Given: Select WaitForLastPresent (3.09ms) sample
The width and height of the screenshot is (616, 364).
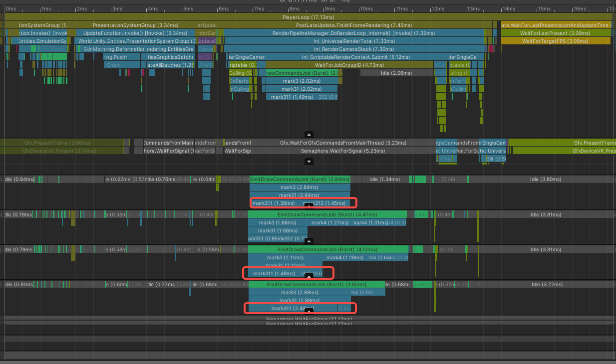Looking at the screenshot, I should tap(556, 33).
